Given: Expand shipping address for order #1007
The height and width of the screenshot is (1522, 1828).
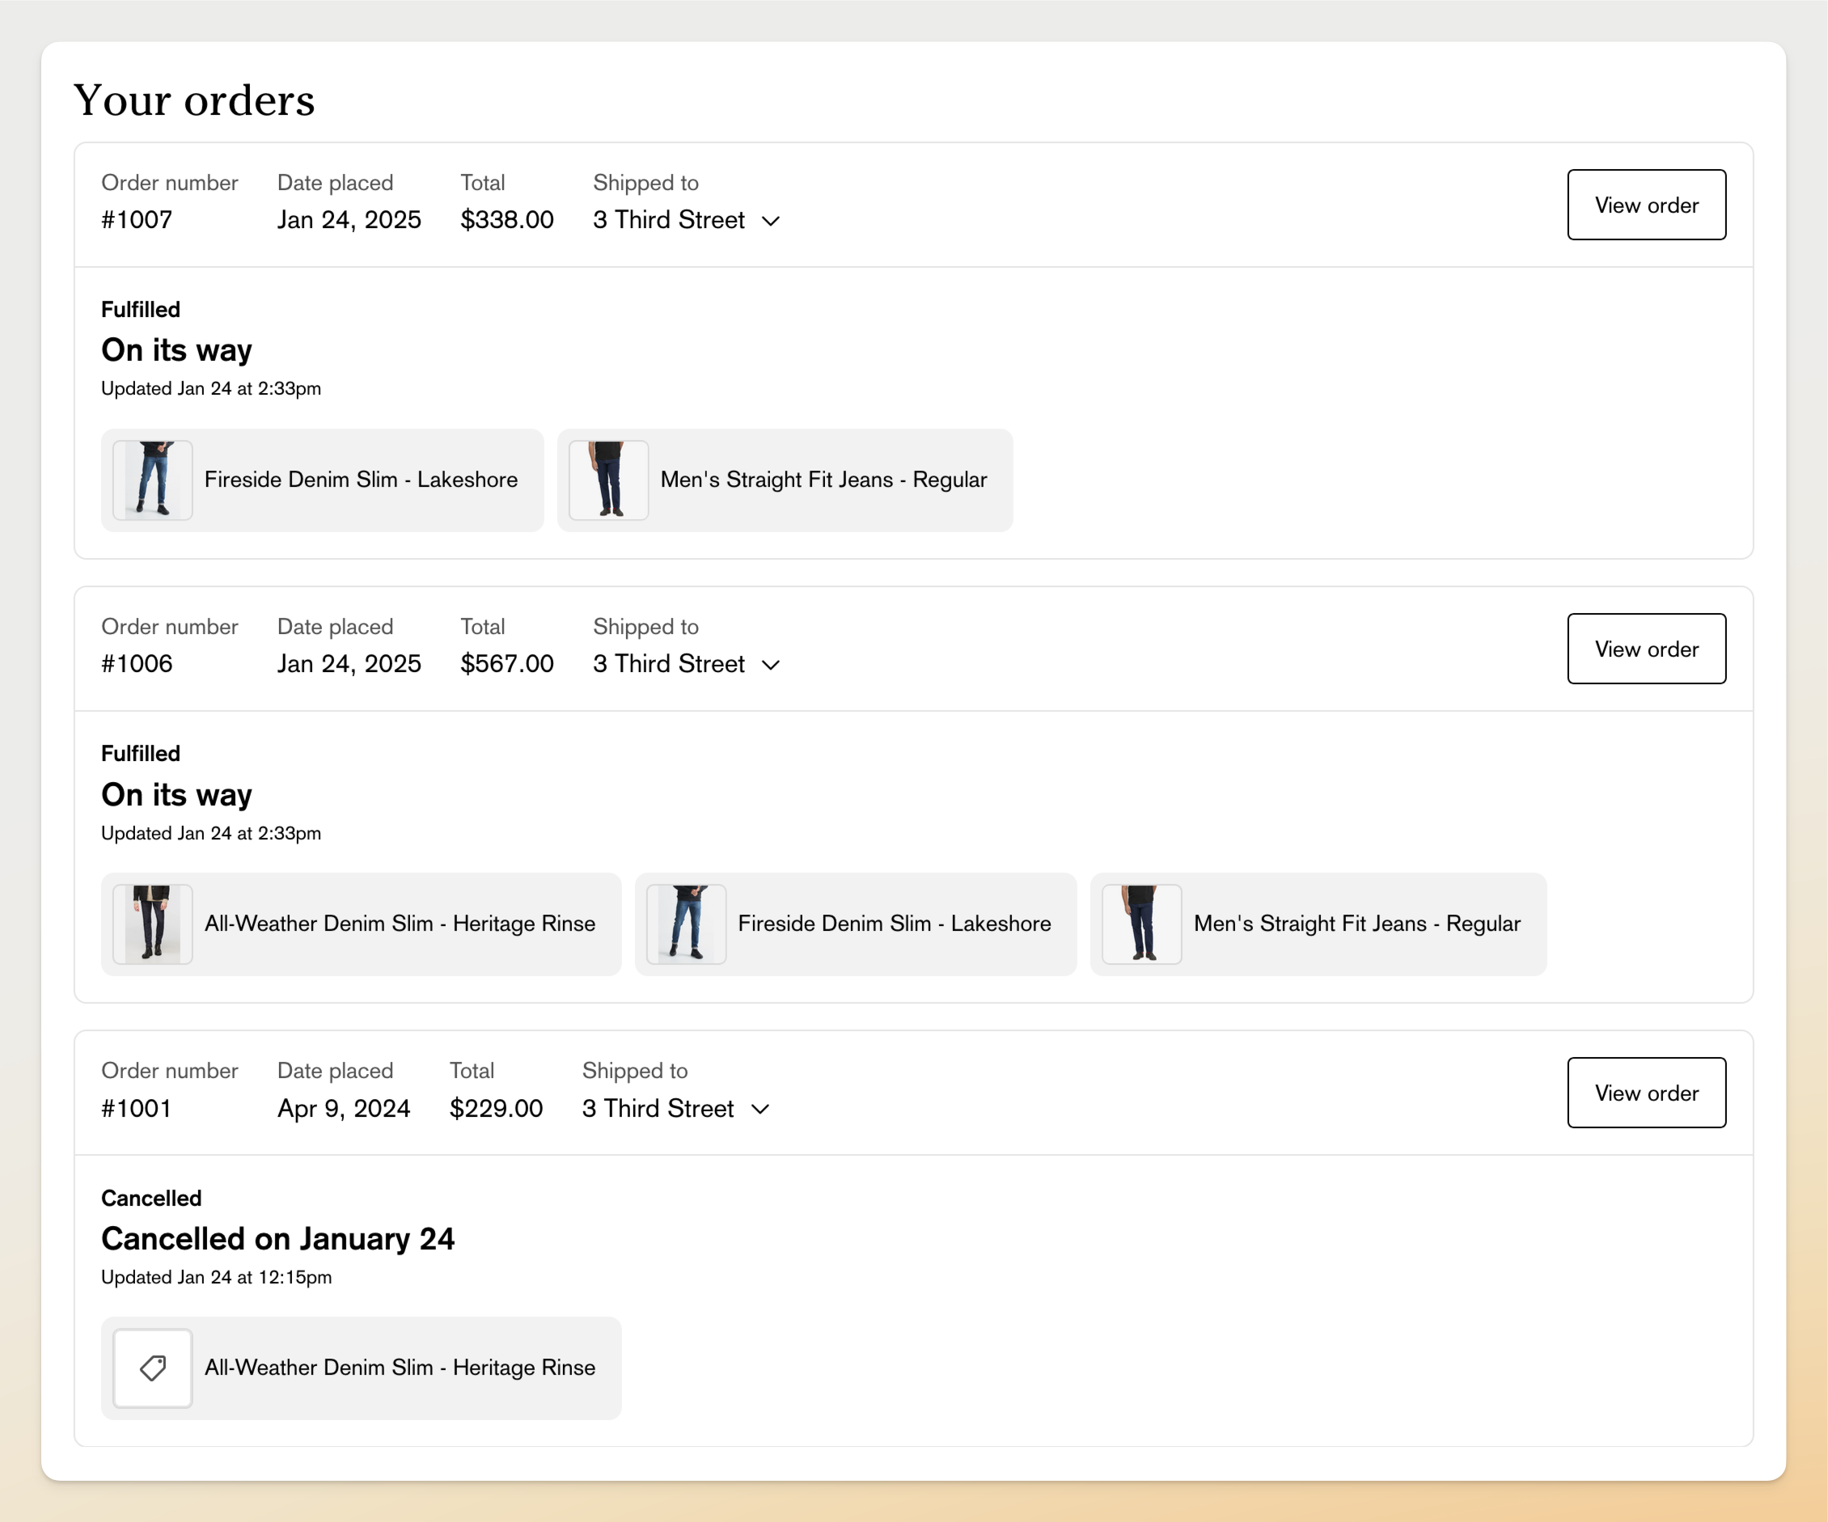Looking at the screenshot, I should (x=772, y=221).
